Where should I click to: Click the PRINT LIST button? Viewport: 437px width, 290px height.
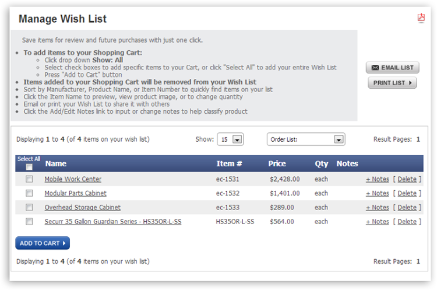(x=392, y=83)
